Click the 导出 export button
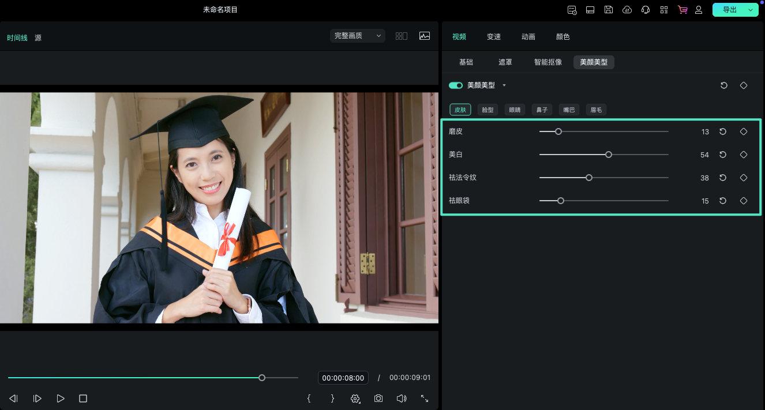765x410 pixels. 729,10
